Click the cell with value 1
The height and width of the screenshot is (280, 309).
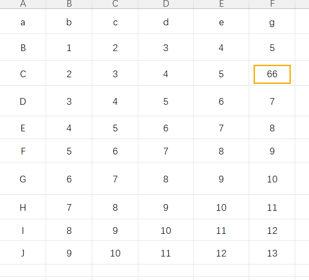(x=69, y=48)
